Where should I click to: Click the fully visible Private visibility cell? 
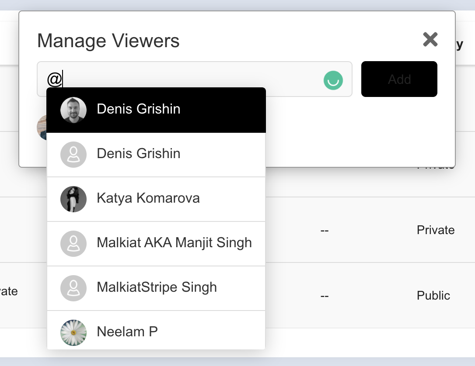(435, 230)
